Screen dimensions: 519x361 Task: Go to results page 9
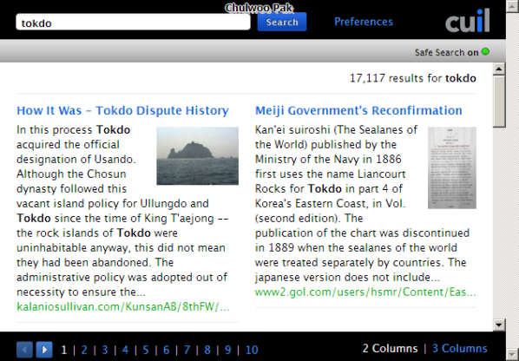coord(227,350)
